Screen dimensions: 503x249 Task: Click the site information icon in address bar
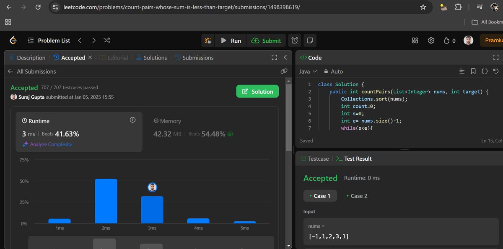click(x=55, y=7)
